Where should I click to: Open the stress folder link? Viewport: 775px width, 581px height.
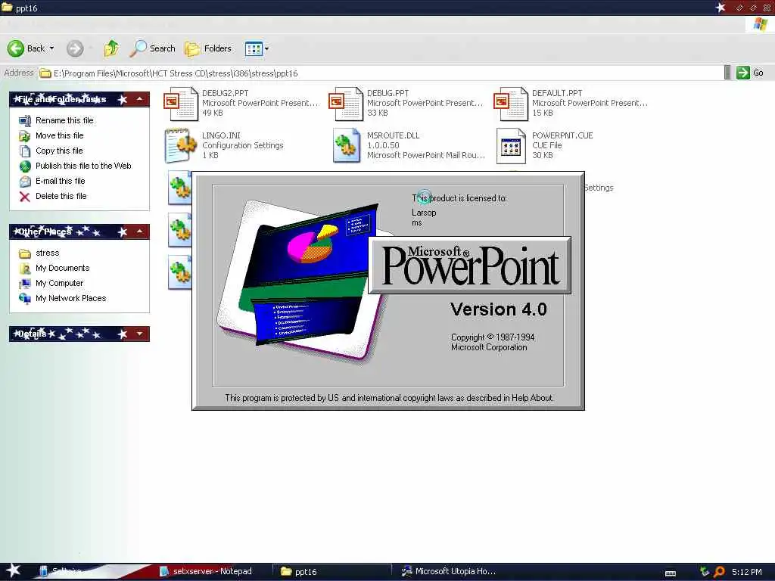[48, 253]
